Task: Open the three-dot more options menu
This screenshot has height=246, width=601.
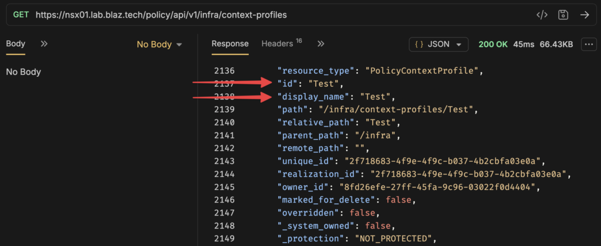Action: [x=588, y=44]
